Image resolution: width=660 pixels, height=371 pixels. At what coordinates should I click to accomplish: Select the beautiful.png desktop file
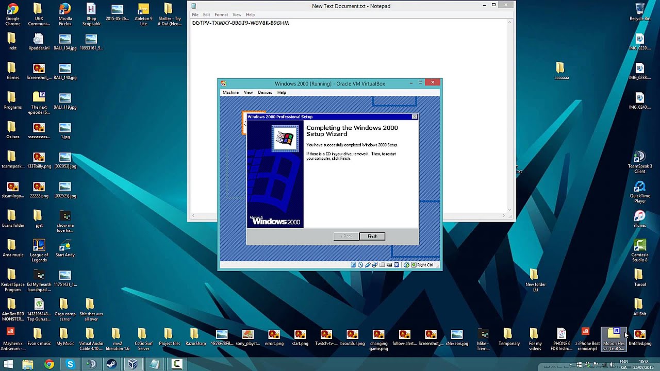352,338
